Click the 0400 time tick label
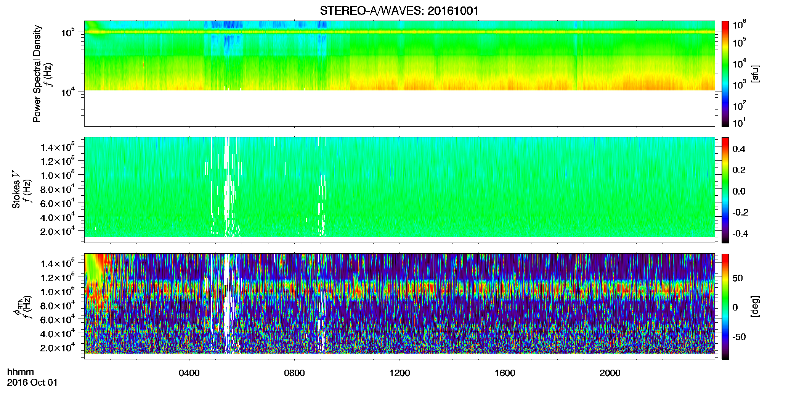The height and width of the screenshot is (412, 799). coord(189,373)
